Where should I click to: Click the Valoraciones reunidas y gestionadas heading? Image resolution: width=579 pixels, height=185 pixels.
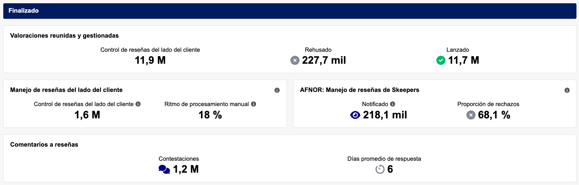(x=64, y=35)
